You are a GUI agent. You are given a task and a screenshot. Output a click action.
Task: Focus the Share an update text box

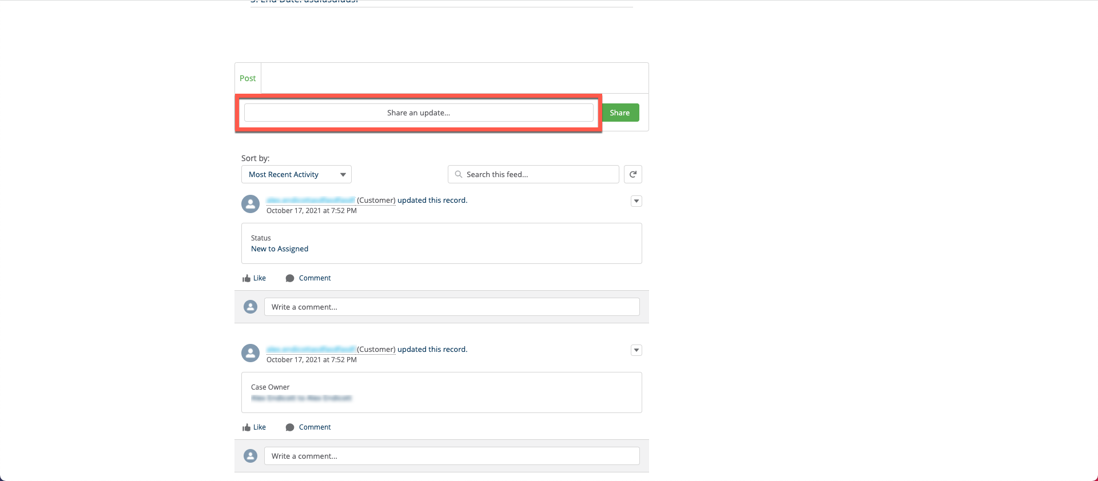(x=419, y=113)
